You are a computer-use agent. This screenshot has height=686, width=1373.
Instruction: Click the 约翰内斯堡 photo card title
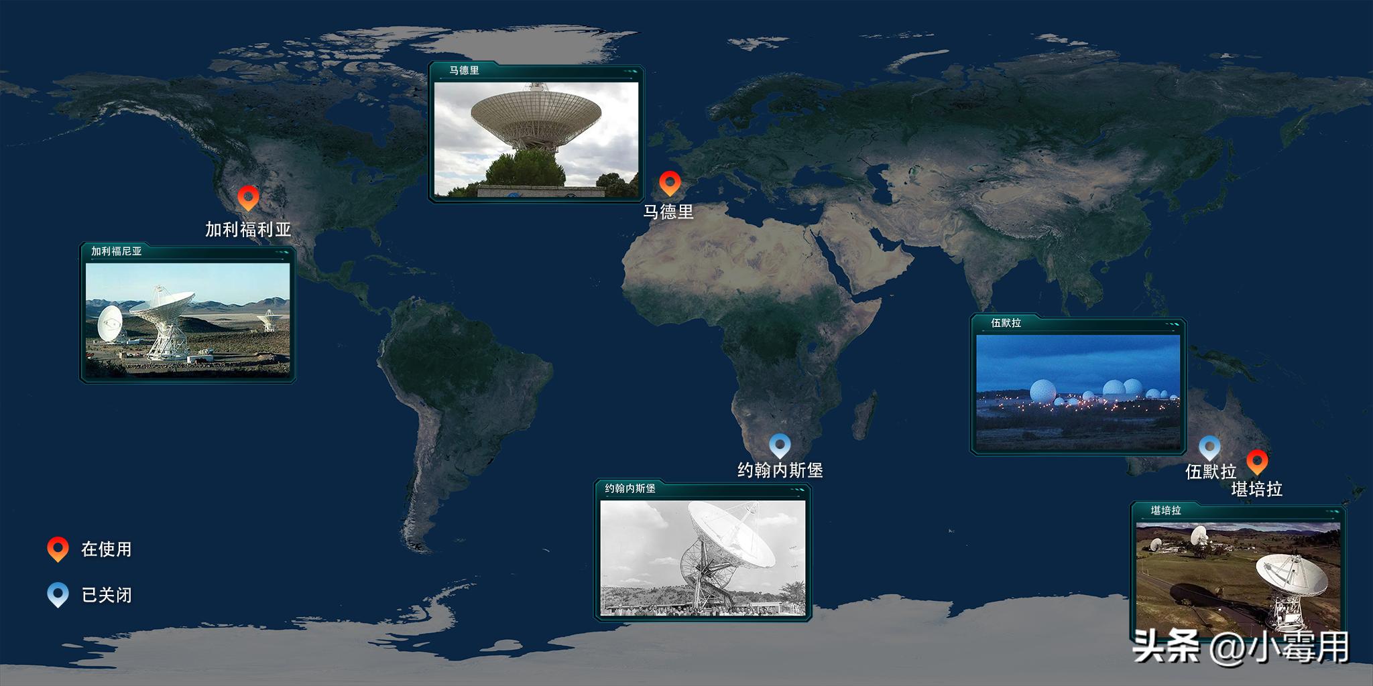630,488
